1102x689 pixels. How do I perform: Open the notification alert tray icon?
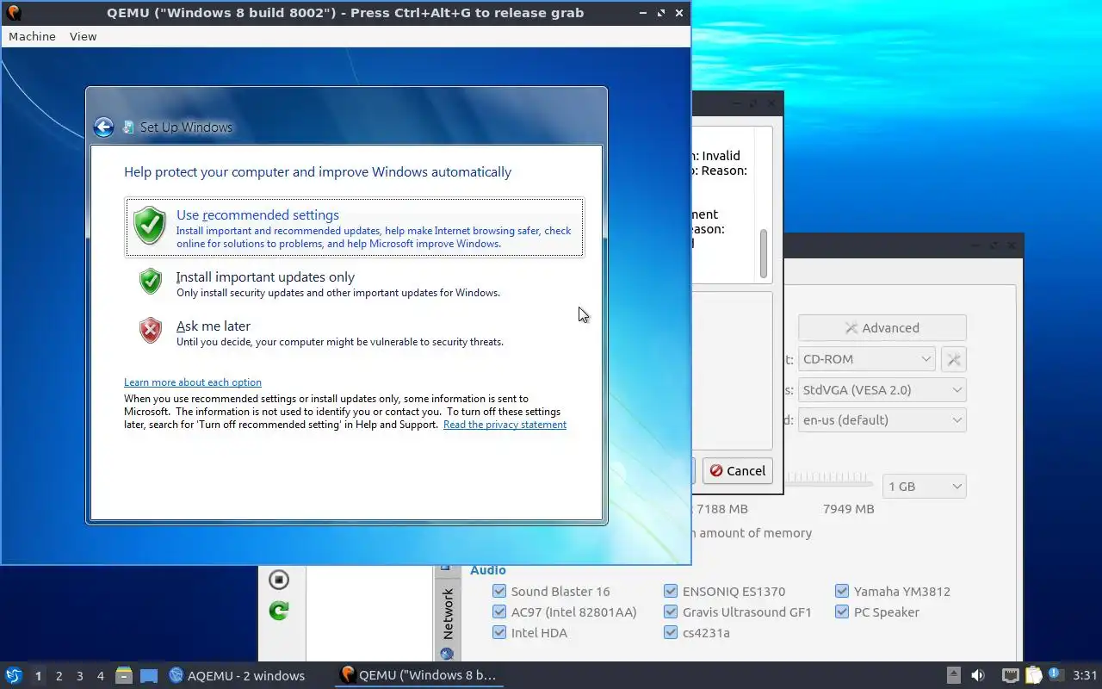(1056, 674)
